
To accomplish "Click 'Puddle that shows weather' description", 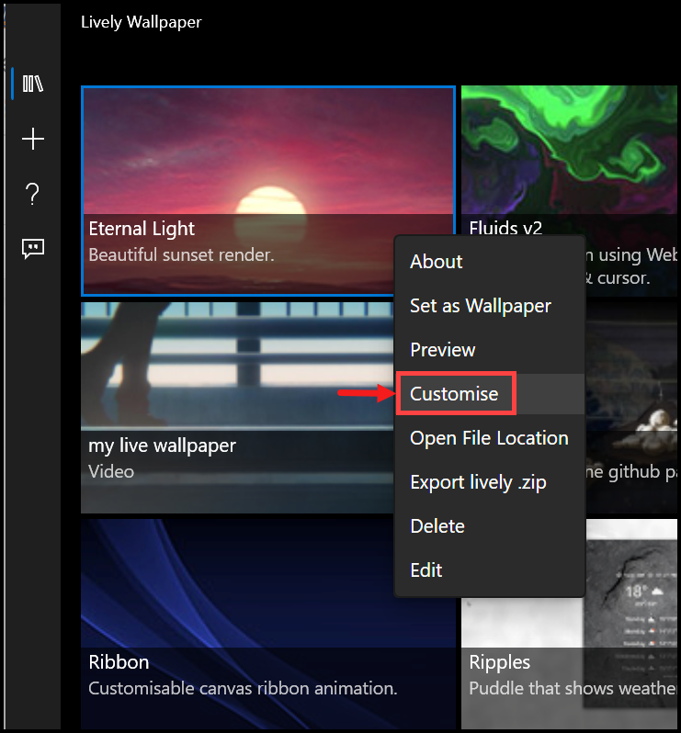I will [573, 688].
